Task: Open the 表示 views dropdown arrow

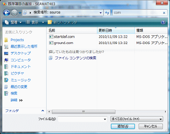Action: tap(43, 22)
